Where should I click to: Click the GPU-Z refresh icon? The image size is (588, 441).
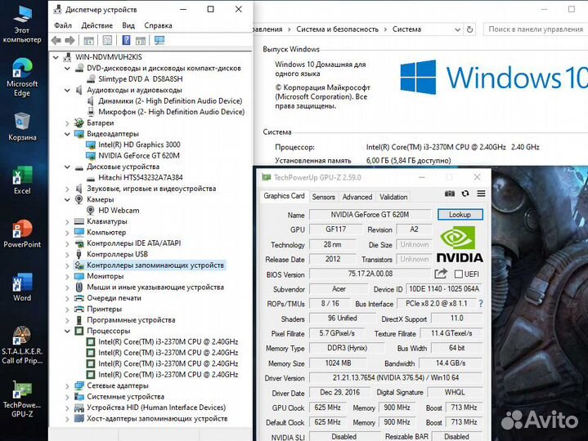pos(465,194)
